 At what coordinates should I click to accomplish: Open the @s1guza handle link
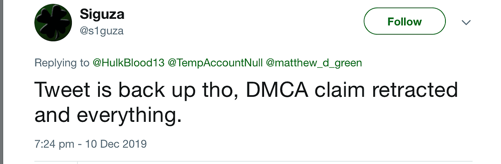(102, 31)
